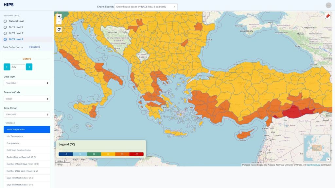Click the red pin icon on map
Screen dimensions: 335x188
tap(327, 16)
